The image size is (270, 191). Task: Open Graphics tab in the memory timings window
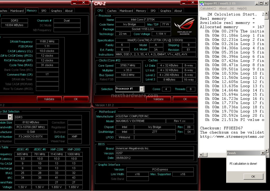[56, 11]
